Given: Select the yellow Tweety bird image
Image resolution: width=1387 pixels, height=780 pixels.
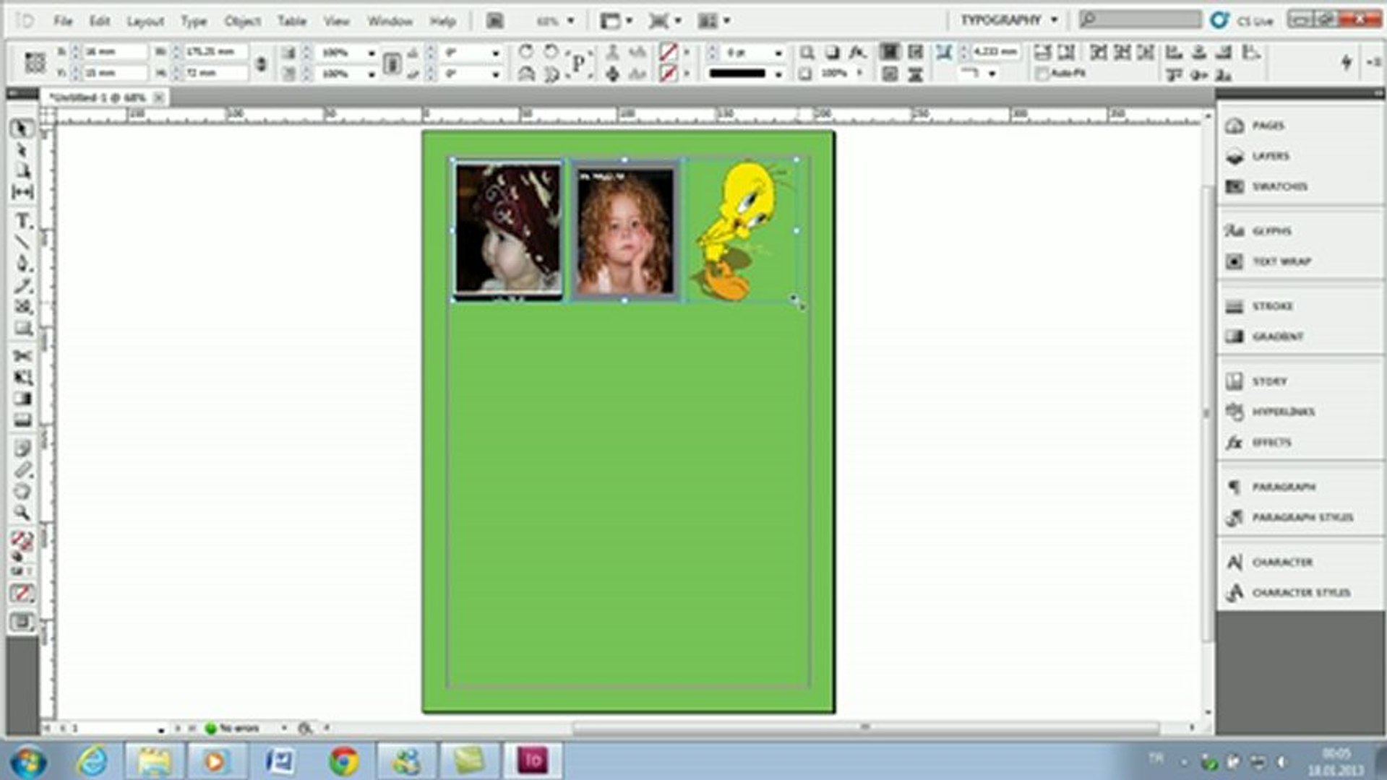Looking at the screenshot, I should pyautogui.click(x=741, y=230).
